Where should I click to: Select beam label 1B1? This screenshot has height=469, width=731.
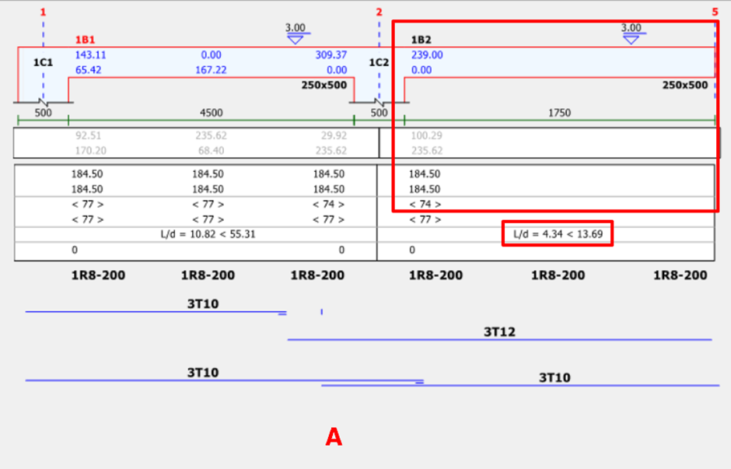coord(86,40)
